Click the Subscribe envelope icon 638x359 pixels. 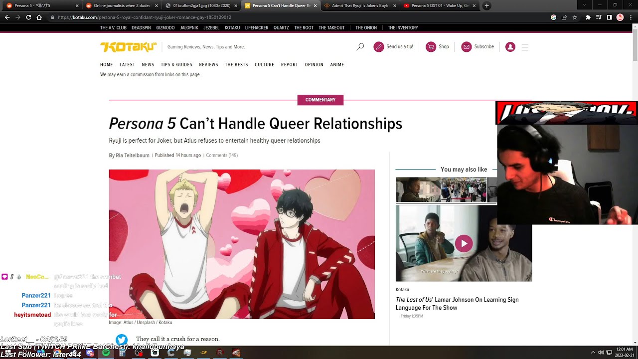click(467, 47)
